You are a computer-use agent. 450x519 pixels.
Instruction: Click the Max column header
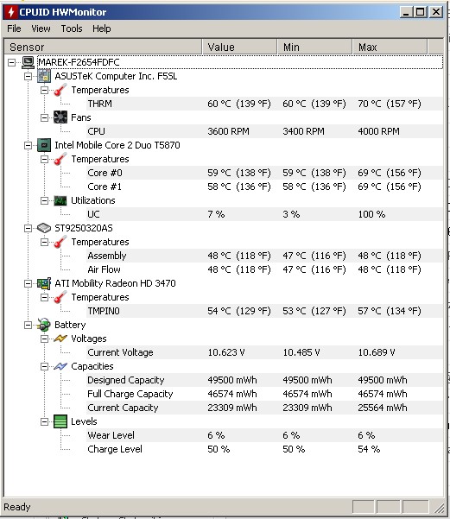[x=390, y=47]
